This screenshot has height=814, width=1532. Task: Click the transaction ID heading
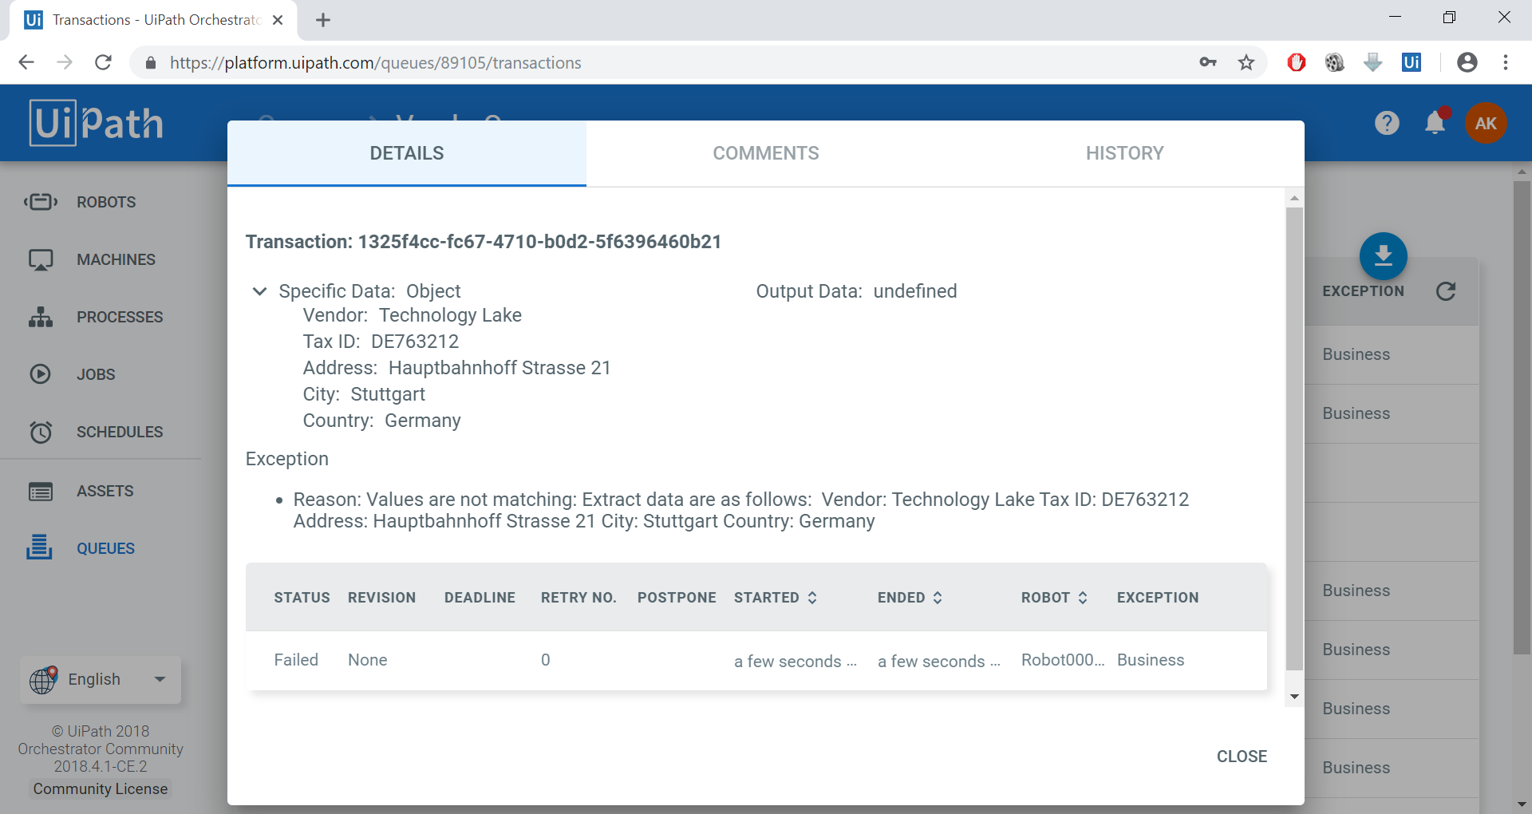coord(484,242)
